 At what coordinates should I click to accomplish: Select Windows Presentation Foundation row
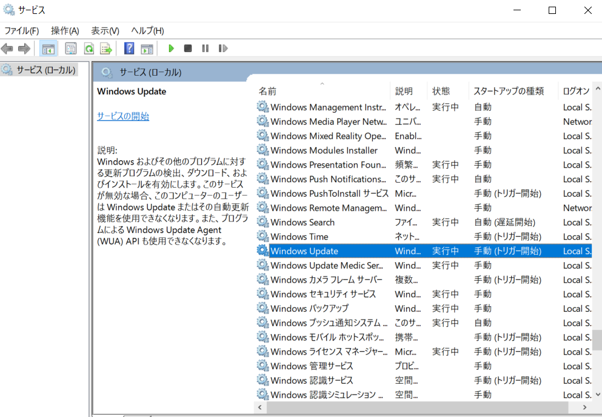(x=424, y=165)
